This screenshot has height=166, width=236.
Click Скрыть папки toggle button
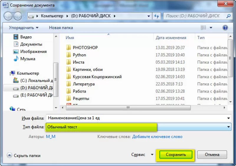click(x=24, y=155)
